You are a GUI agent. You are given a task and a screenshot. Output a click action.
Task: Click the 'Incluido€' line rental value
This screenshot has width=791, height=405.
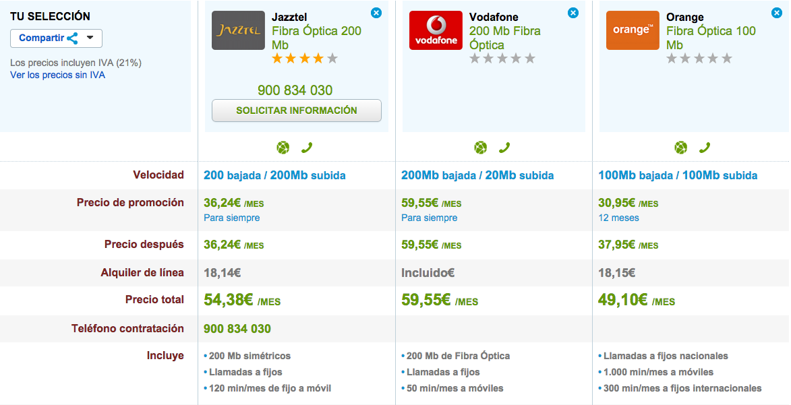[x=428, y=273]
